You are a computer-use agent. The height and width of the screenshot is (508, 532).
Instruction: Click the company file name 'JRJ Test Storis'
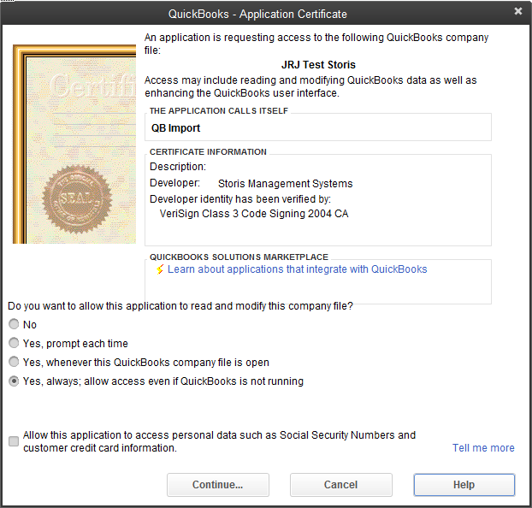[x=318, y=65]
